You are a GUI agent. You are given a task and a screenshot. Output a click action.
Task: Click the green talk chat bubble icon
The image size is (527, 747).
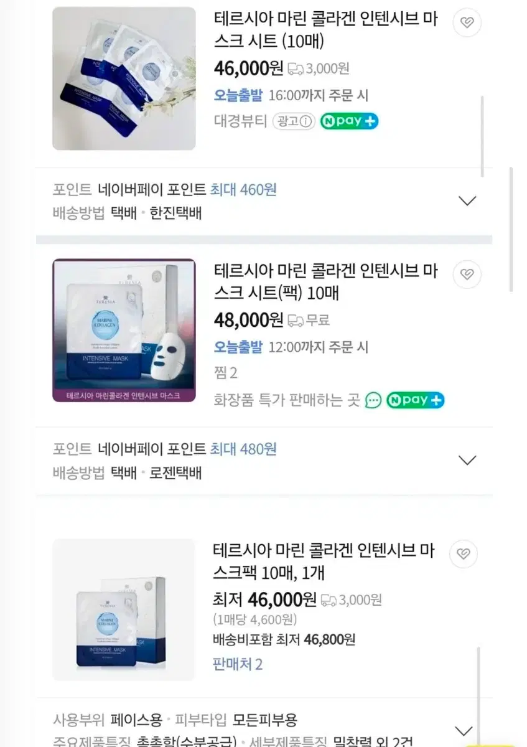[x=373, y=400]
